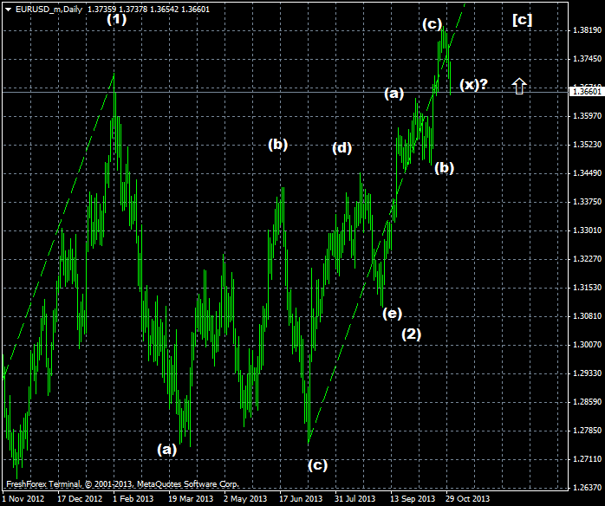
Task: Click the [c] bracket wave label
Action: point(522,19)
